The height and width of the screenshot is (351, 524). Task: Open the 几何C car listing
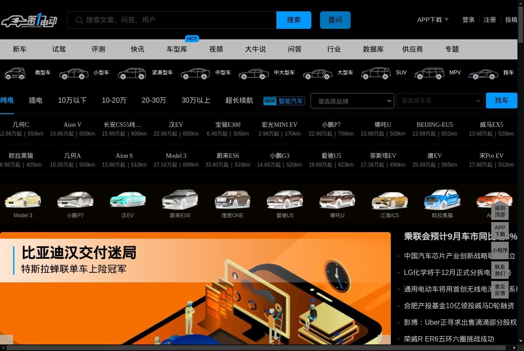point(21,129)
